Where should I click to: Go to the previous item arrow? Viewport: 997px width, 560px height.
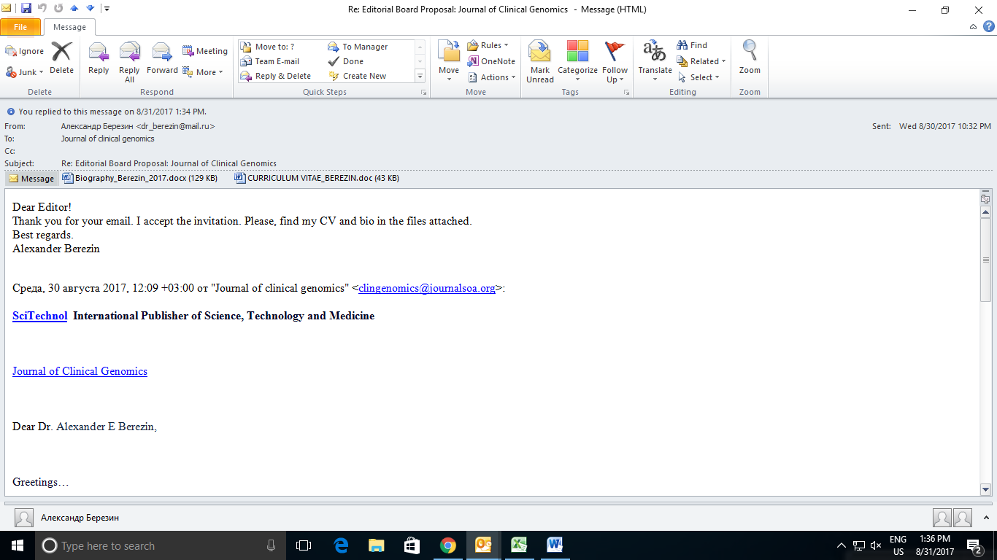point(74,9)
